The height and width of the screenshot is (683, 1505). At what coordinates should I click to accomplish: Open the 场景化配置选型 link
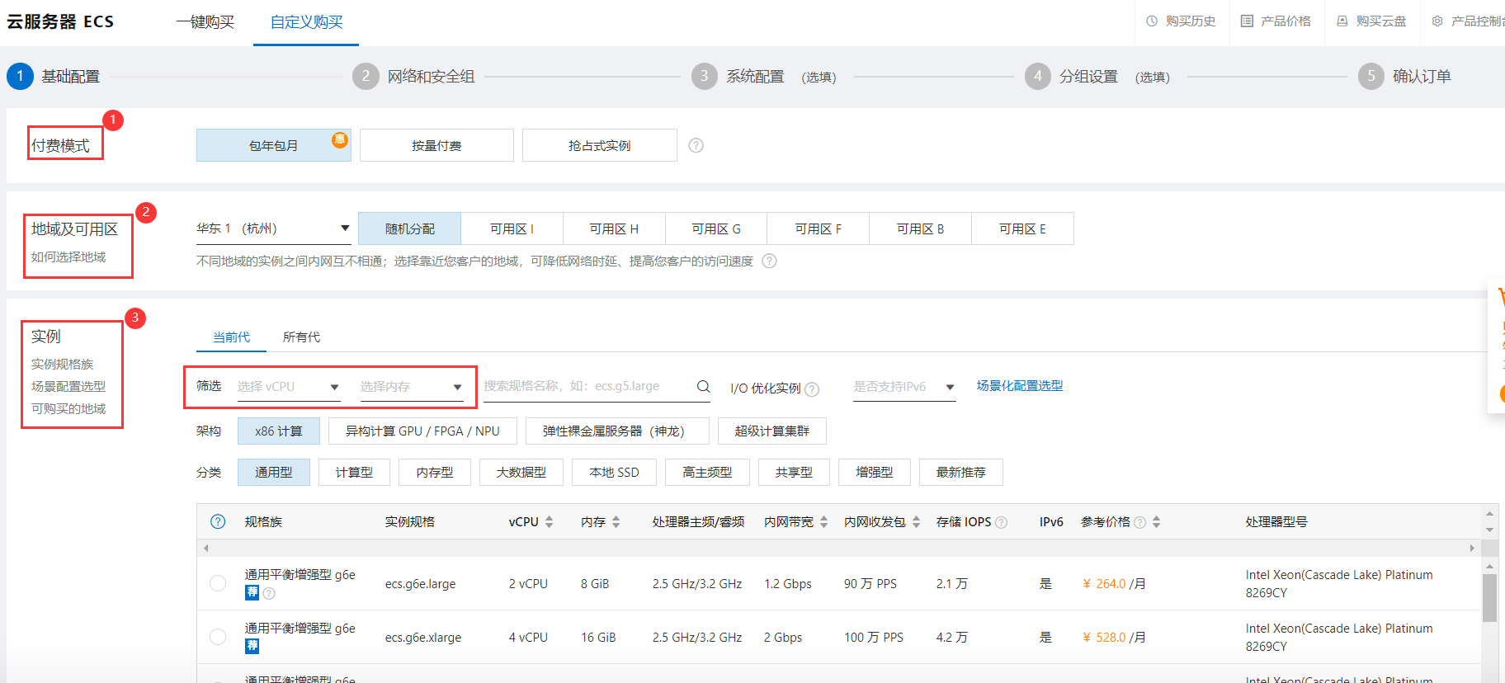1020,385
